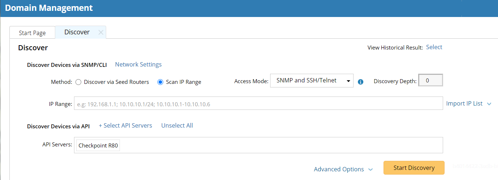Switch to the Start Page tab
Image resolution: width=498 pixels, height=180 pixels.
pyautogui.click(x=32, y=33)
